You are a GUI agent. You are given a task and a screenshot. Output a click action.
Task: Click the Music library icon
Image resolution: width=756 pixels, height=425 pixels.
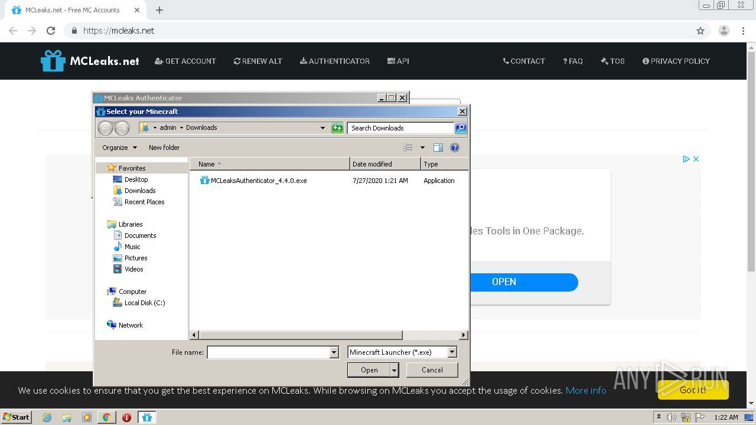[x=118, y=247]
